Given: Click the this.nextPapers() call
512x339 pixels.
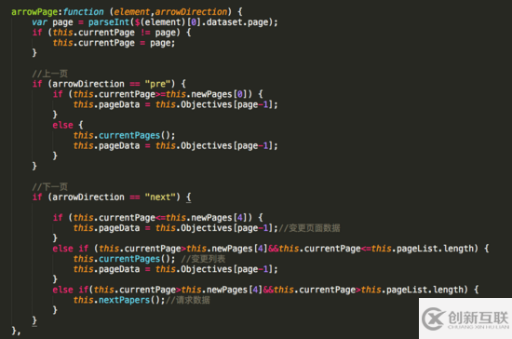Looking at the screenshot, I should 119,300.
